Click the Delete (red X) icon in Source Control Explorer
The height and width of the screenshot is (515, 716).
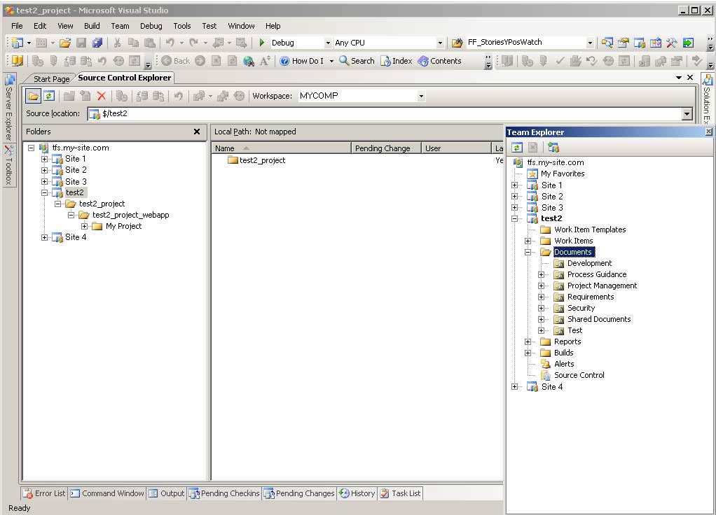pyautogui.click(x=101, y=96)
